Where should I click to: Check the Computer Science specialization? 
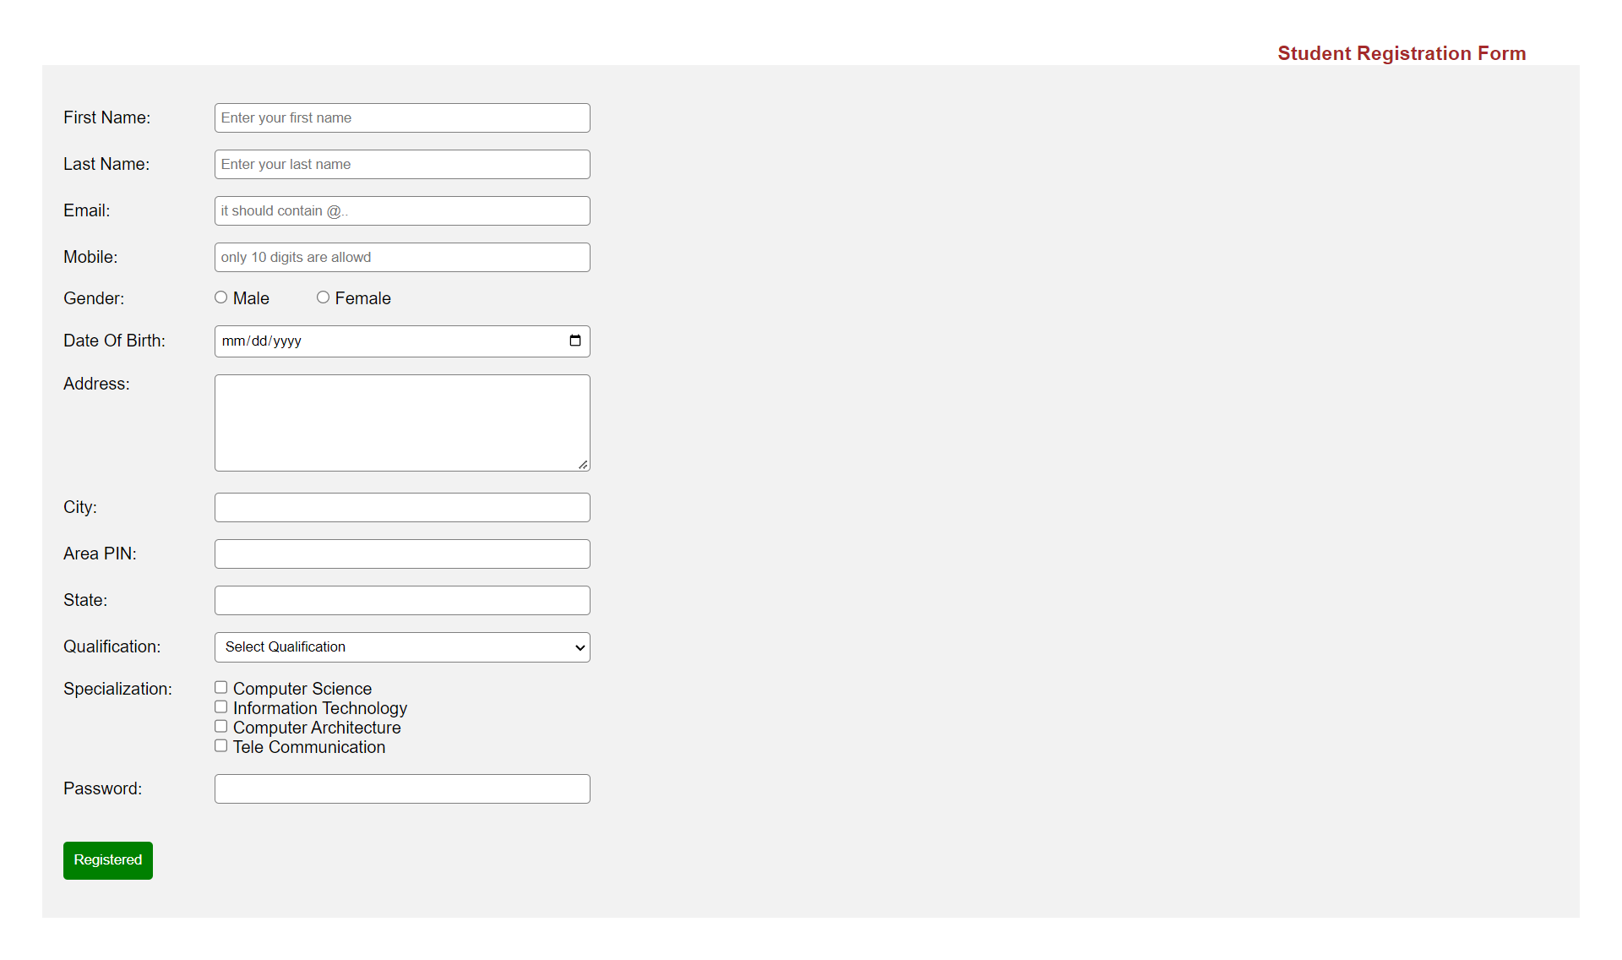coord(221,688)
